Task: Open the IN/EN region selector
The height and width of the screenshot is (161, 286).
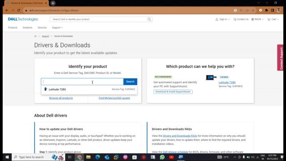Action: coord(257,19)
